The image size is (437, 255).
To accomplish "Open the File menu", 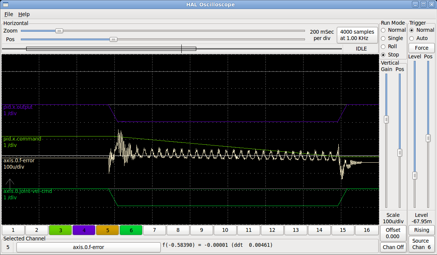I will click(9, 14).
